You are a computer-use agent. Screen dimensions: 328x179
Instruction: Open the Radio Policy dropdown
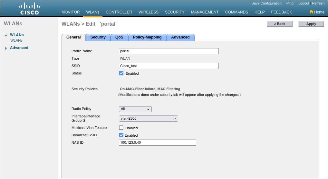pyautogui.click(x=135, y=109)
